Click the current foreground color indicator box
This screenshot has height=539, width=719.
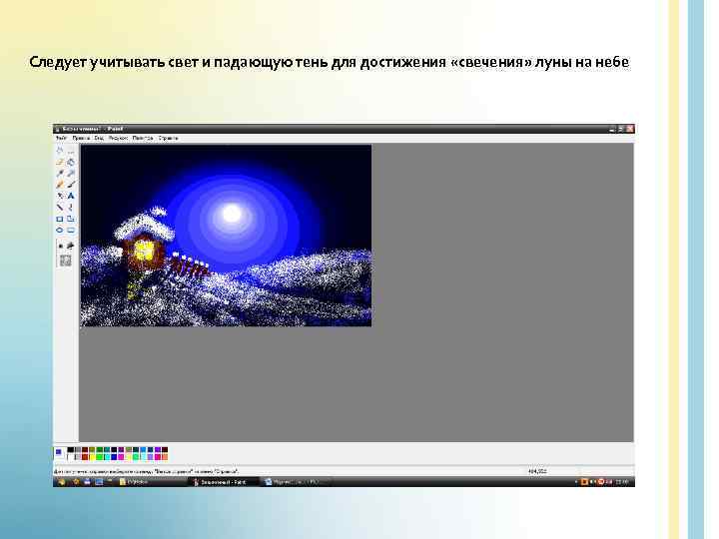(x=58, y=452)
